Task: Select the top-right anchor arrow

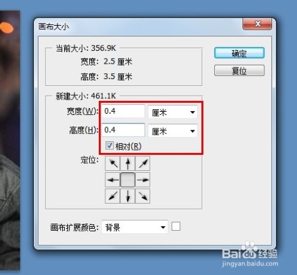Action: pos(142,163)
